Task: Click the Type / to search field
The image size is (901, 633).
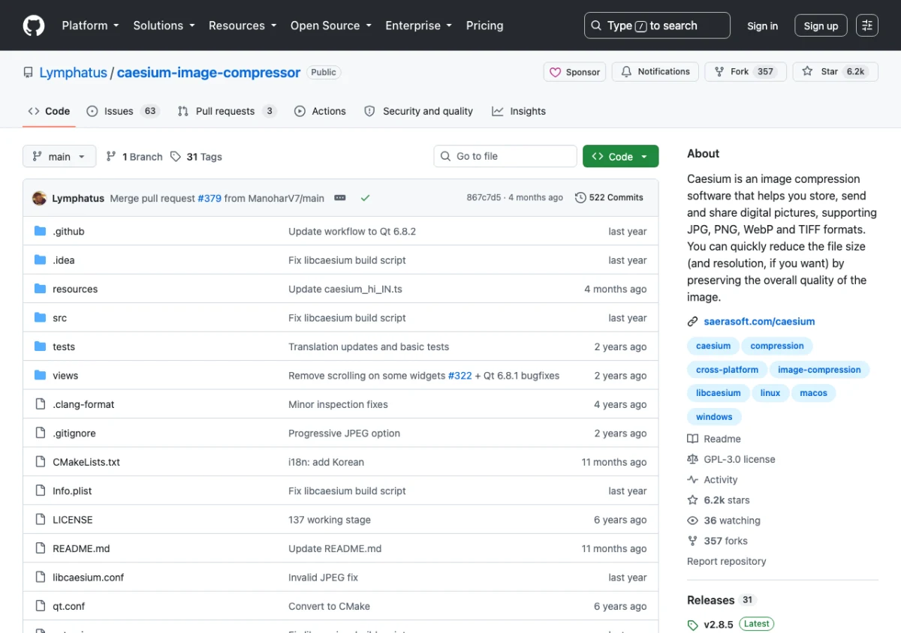Action: (657, 25)
